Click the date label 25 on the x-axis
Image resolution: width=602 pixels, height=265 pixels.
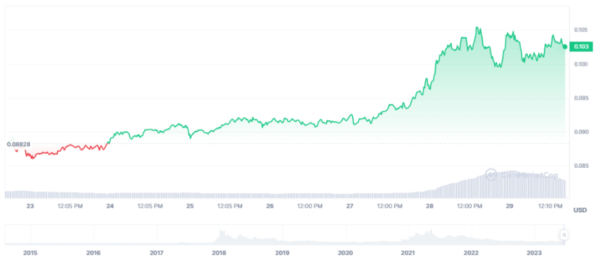click(x=190, y=206)
